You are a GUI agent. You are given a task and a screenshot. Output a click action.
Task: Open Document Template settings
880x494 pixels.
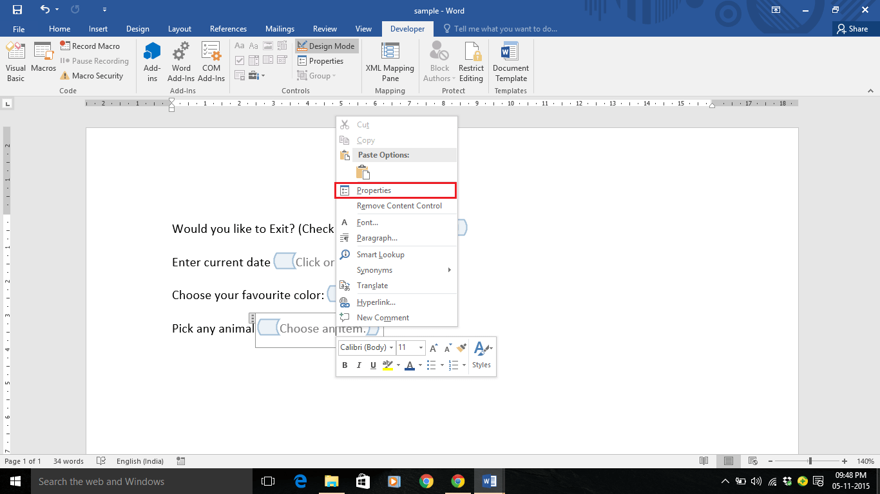(511, 62)
